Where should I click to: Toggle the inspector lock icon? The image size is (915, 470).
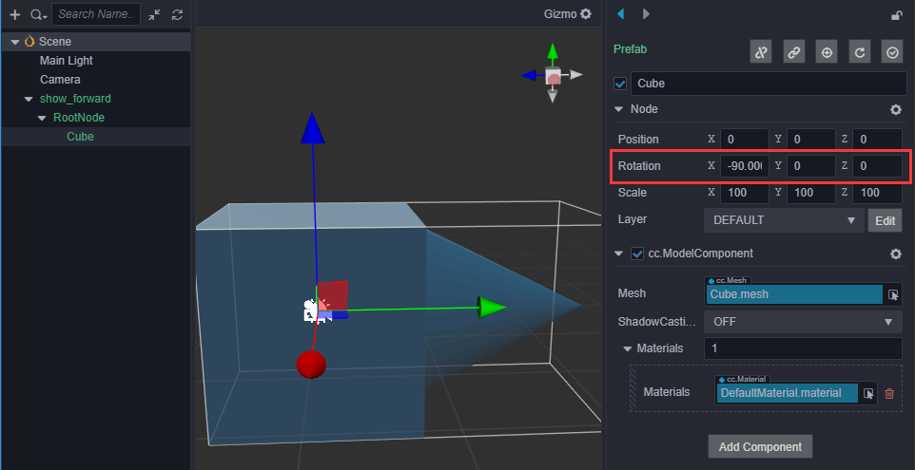[895, 15]
